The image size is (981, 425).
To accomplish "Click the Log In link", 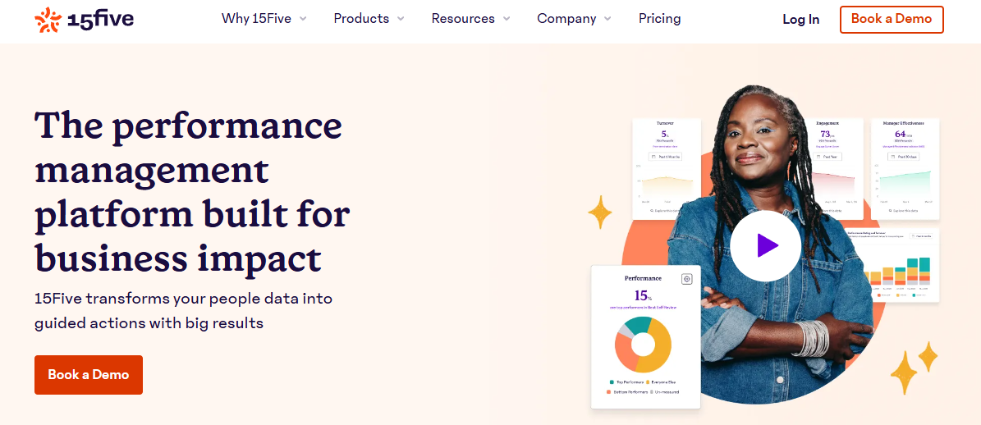I will [800, 19].
